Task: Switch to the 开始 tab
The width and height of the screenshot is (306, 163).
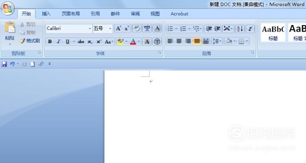Action: coord(26,14)
